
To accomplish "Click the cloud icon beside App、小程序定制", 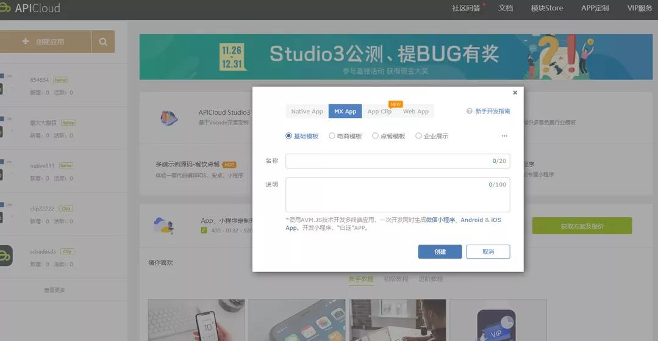I will (x=164, y=226).
